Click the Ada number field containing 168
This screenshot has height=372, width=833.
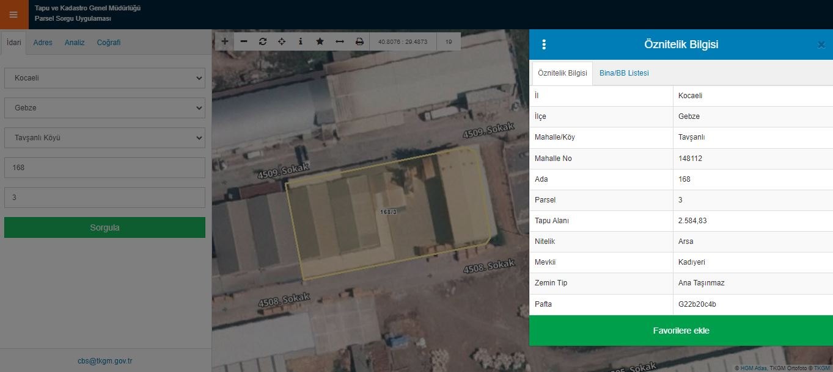click(105, 168)
